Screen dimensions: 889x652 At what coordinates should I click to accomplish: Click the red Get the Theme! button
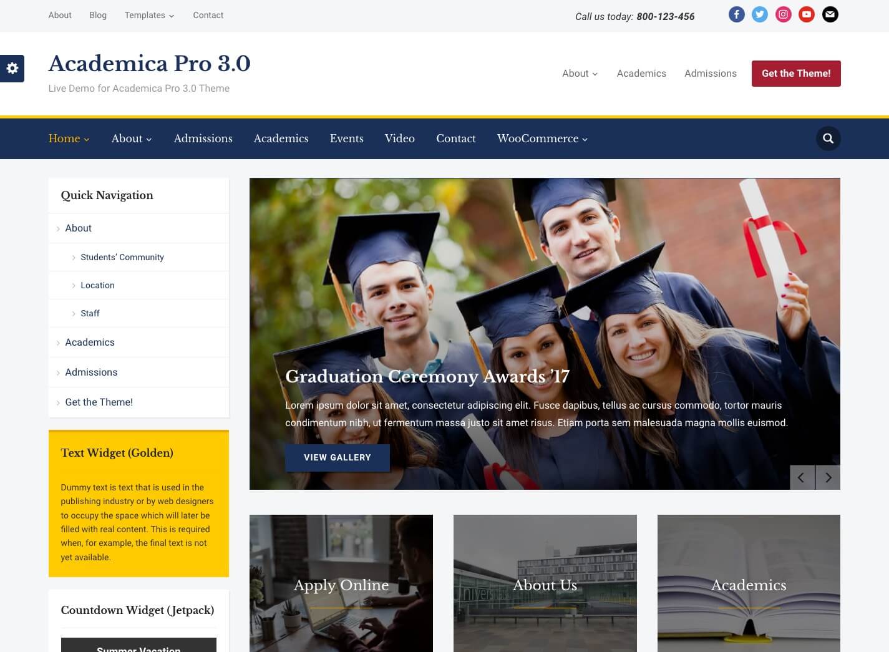[x=796, y=74]
